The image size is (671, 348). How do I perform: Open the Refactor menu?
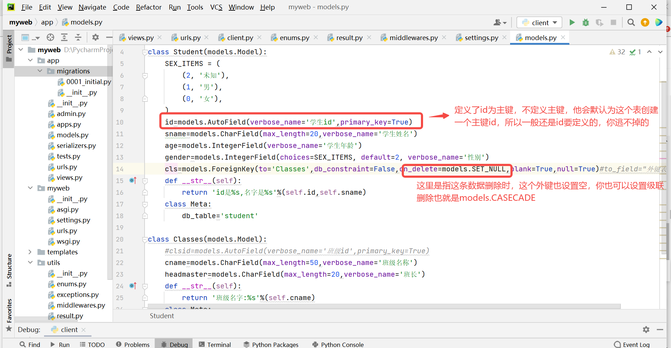pyautogui.click(x=148, y=7)
